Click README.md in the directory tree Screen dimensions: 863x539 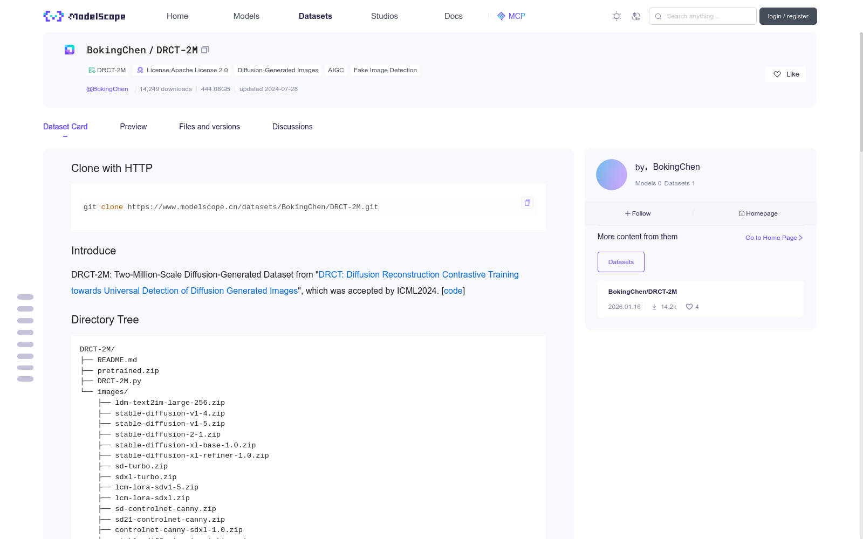(x=117, y=360)
